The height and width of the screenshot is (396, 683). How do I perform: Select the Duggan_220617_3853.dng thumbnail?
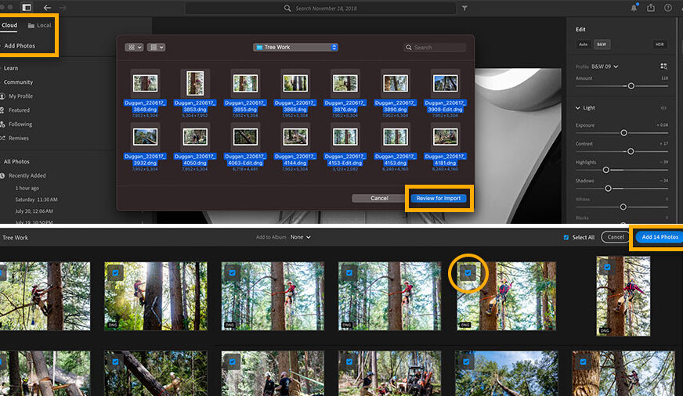(195, 83)
